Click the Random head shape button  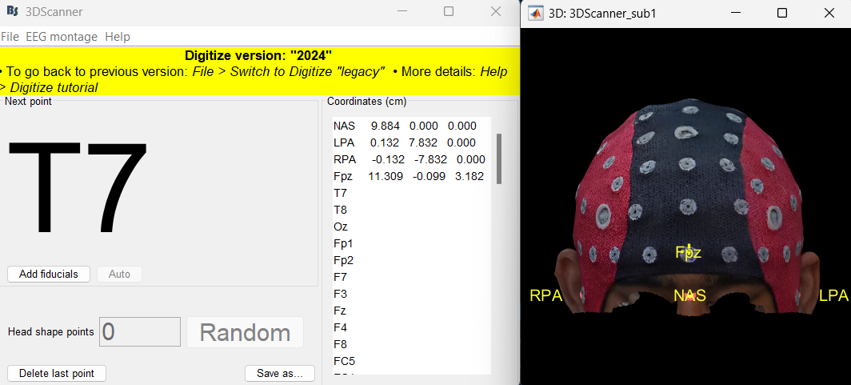pos(245,332)
